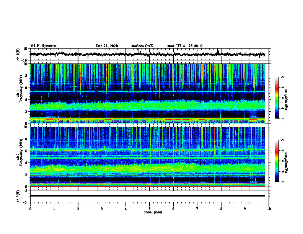
Task: Click time axis tick label "8"
Action: (221, 209)
